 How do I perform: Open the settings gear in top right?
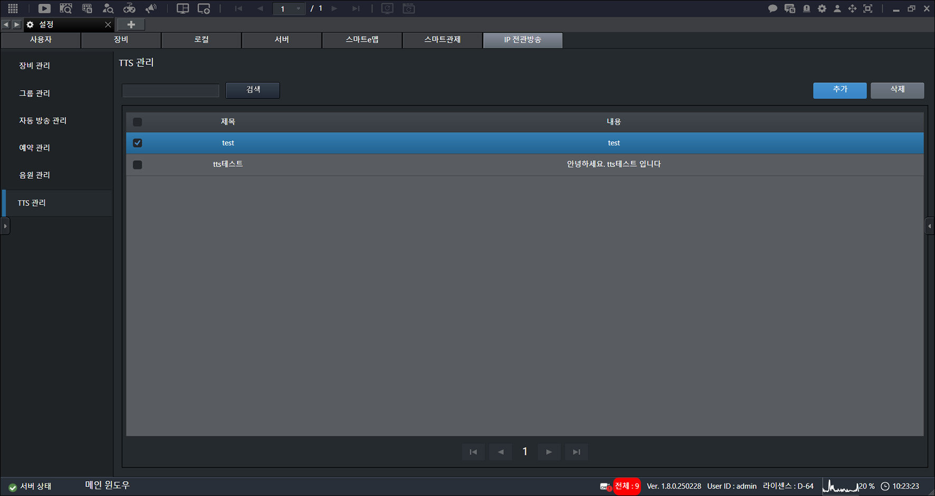point(822,8)
